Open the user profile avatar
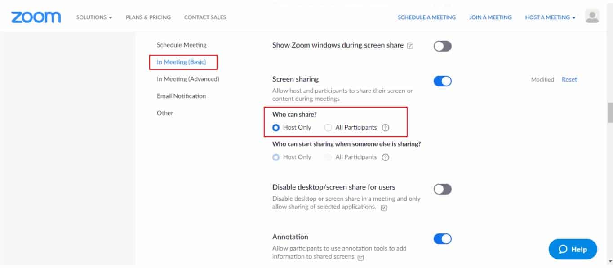This screenshot has height=268, width=613. [x=592, y=17]
